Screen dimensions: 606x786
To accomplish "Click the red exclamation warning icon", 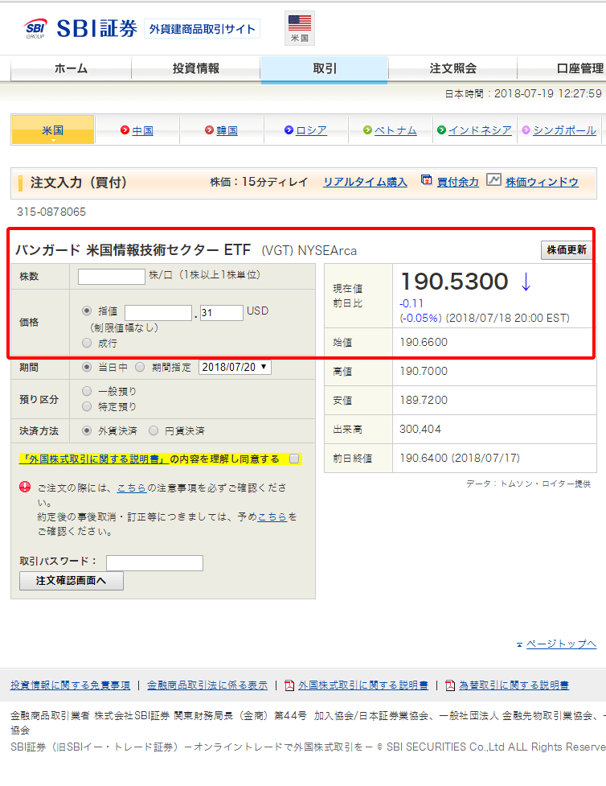I will click(x=25, y=487).
